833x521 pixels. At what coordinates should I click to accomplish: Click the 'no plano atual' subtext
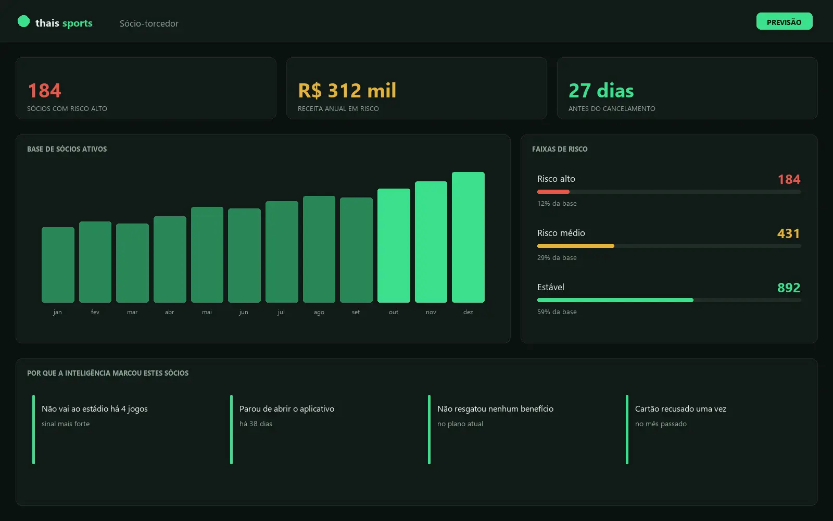[x=460, y=424]
